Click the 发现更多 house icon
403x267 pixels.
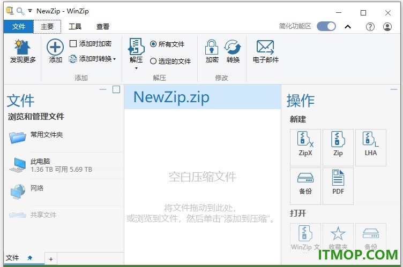23,47
